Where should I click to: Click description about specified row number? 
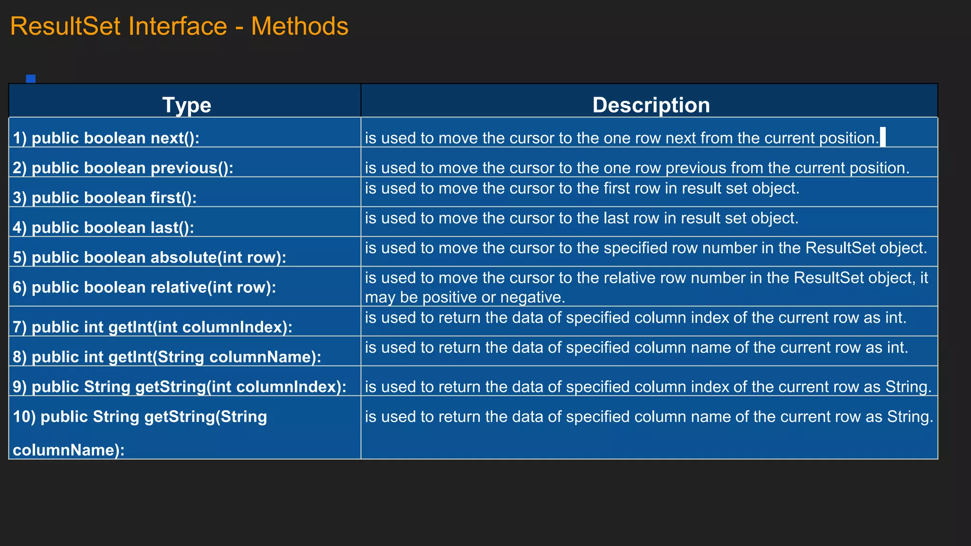[645, 248]
